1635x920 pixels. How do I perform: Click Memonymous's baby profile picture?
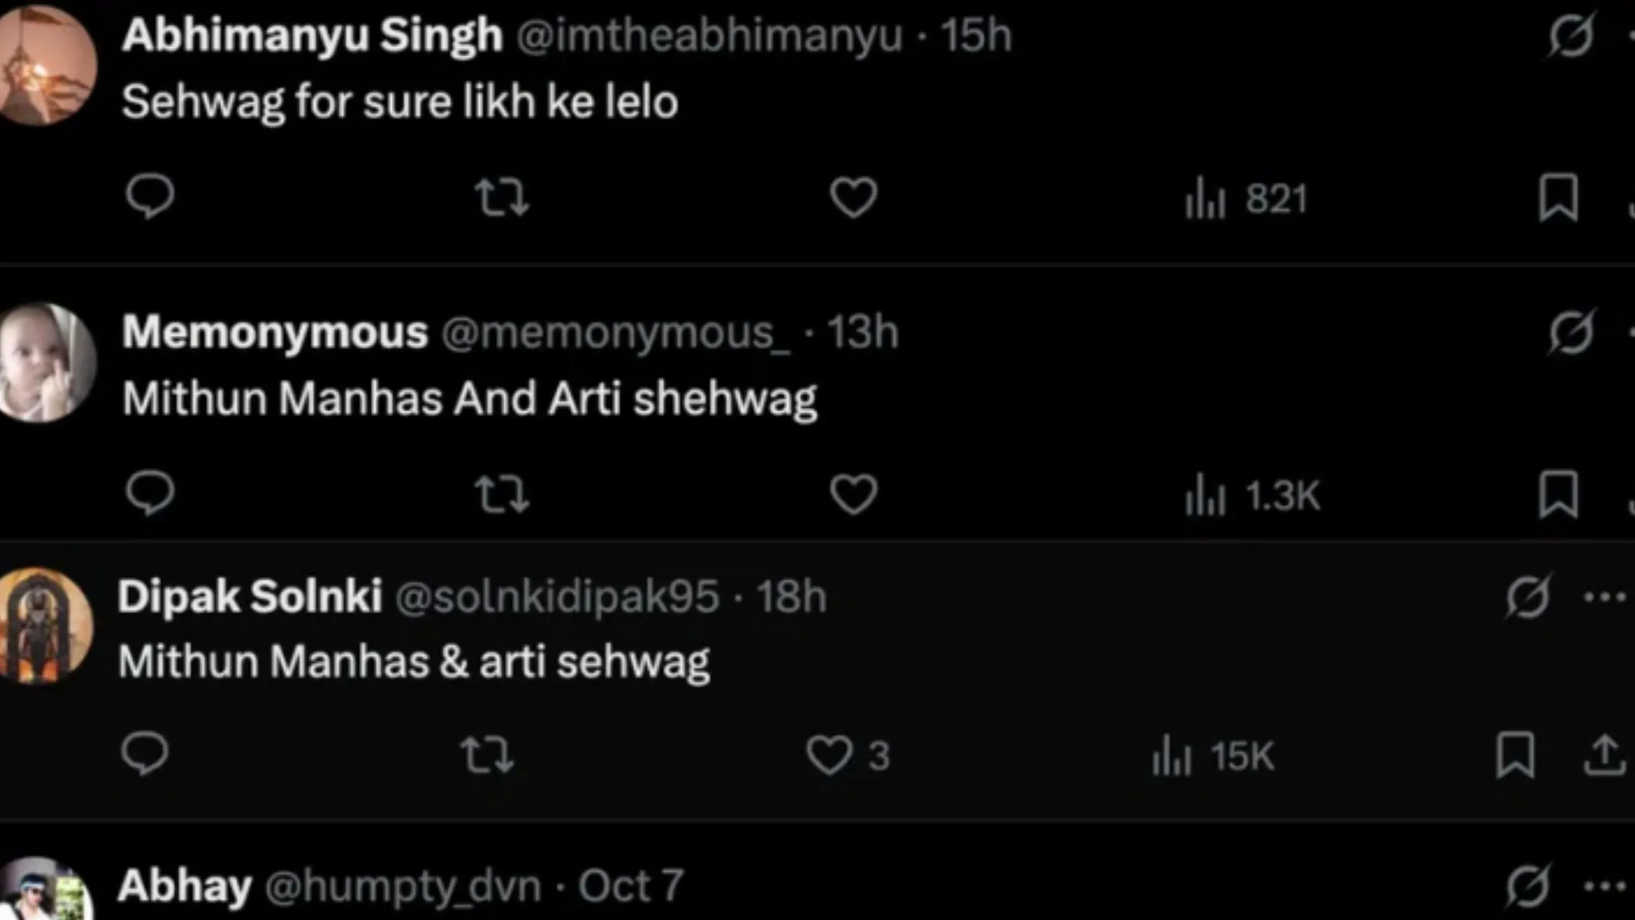[x=45, y=363]
